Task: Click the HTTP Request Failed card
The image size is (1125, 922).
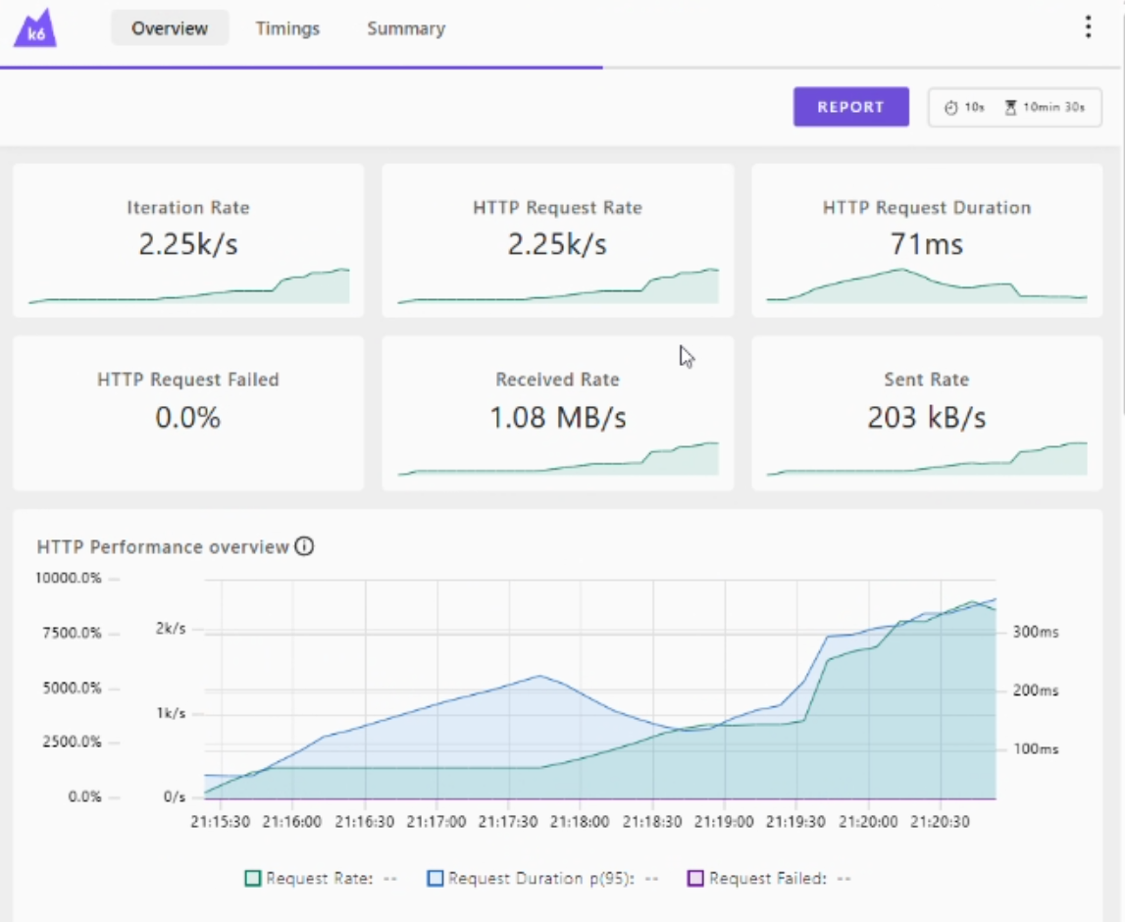Action: point(188,413)
